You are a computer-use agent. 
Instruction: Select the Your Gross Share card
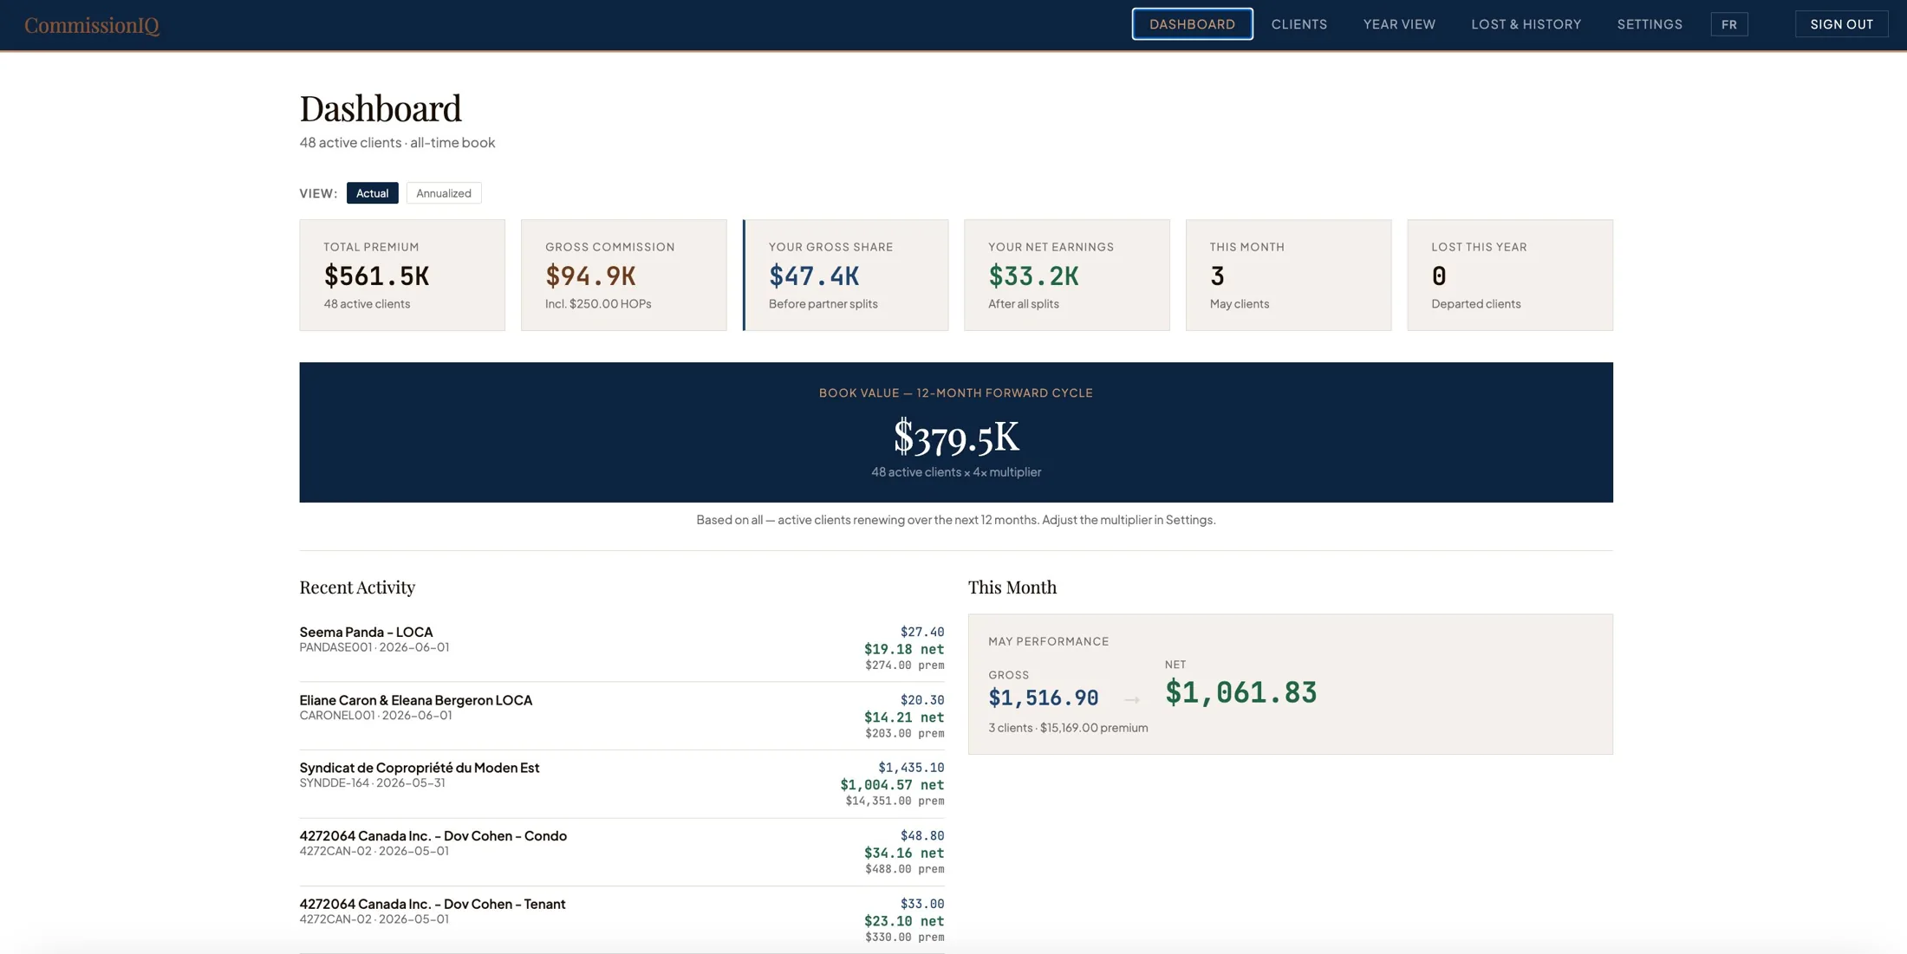coord(845,275)
